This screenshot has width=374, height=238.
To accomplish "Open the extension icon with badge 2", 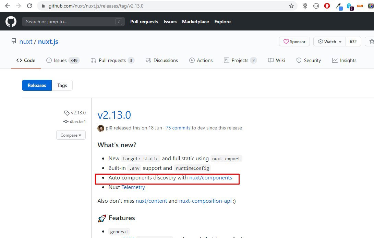I will 350,7.
